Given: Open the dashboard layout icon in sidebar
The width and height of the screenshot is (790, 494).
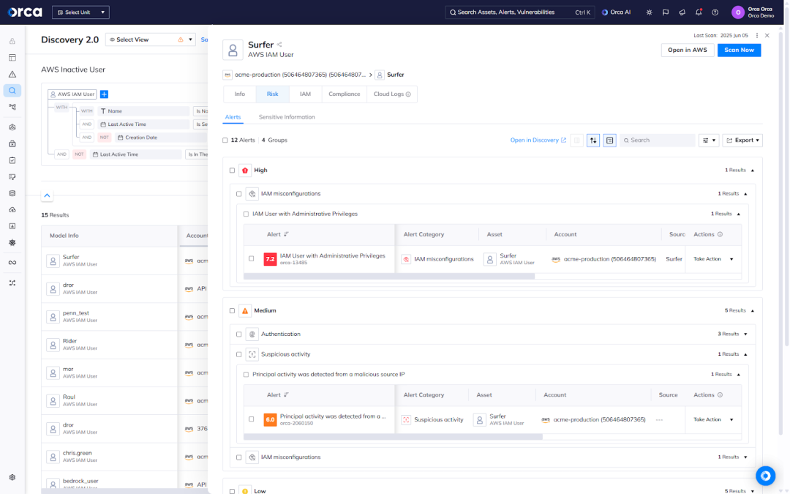Looking at the screenshot, I should click(12, 58).
